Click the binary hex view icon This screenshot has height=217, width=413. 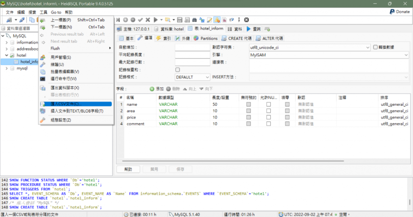tap(224, 20)
